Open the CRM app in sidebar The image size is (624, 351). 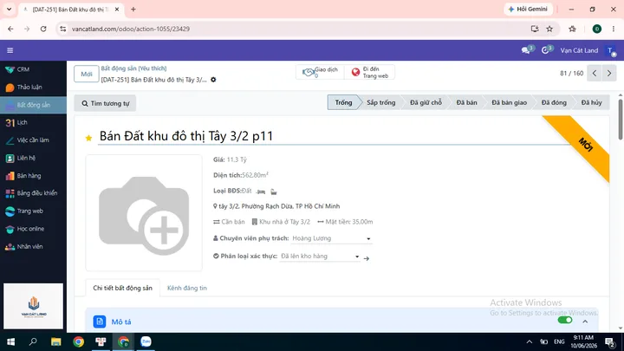(x=17, y=69)
